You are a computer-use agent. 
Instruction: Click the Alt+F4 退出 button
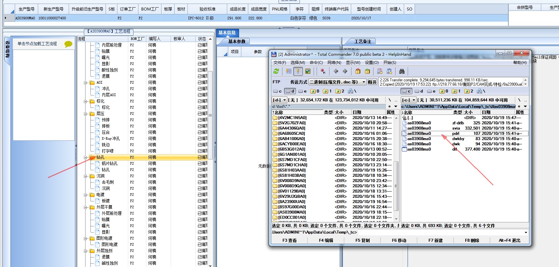tap(509, 240)
